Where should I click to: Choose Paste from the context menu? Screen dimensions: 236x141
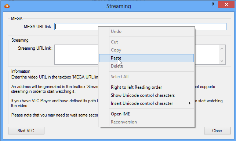pos(146,58)
